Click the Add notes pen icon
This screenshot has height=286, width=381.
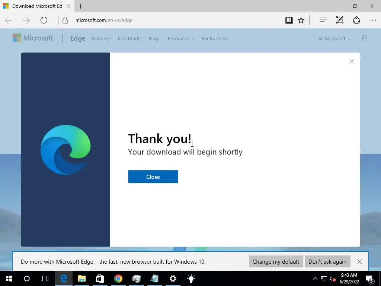[340, 20]
